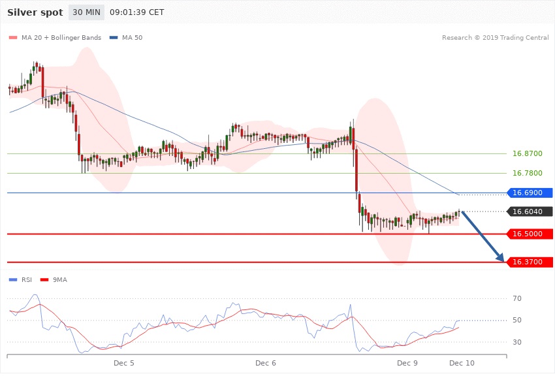Select the Dec 6 date marker
Screen dimensions: 555x376
pyautogui.click(x=265, y=362)
